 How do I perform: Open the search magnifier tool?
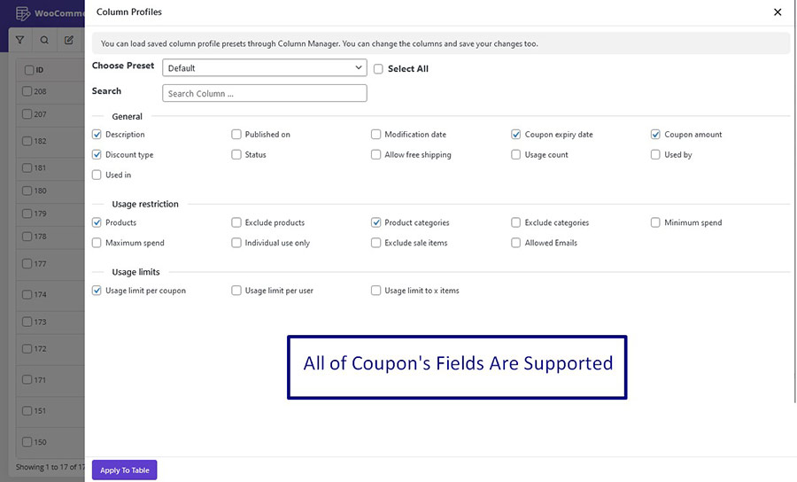[44, 40]
